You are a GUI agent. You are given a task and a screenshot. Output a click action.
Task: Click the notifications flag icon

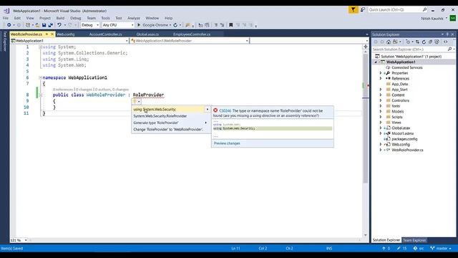coord(353,9)
